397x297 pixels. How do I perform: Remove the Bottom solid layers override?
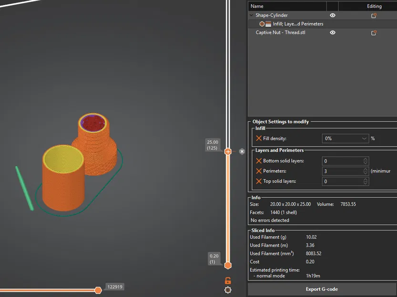[x=258, y=161]
